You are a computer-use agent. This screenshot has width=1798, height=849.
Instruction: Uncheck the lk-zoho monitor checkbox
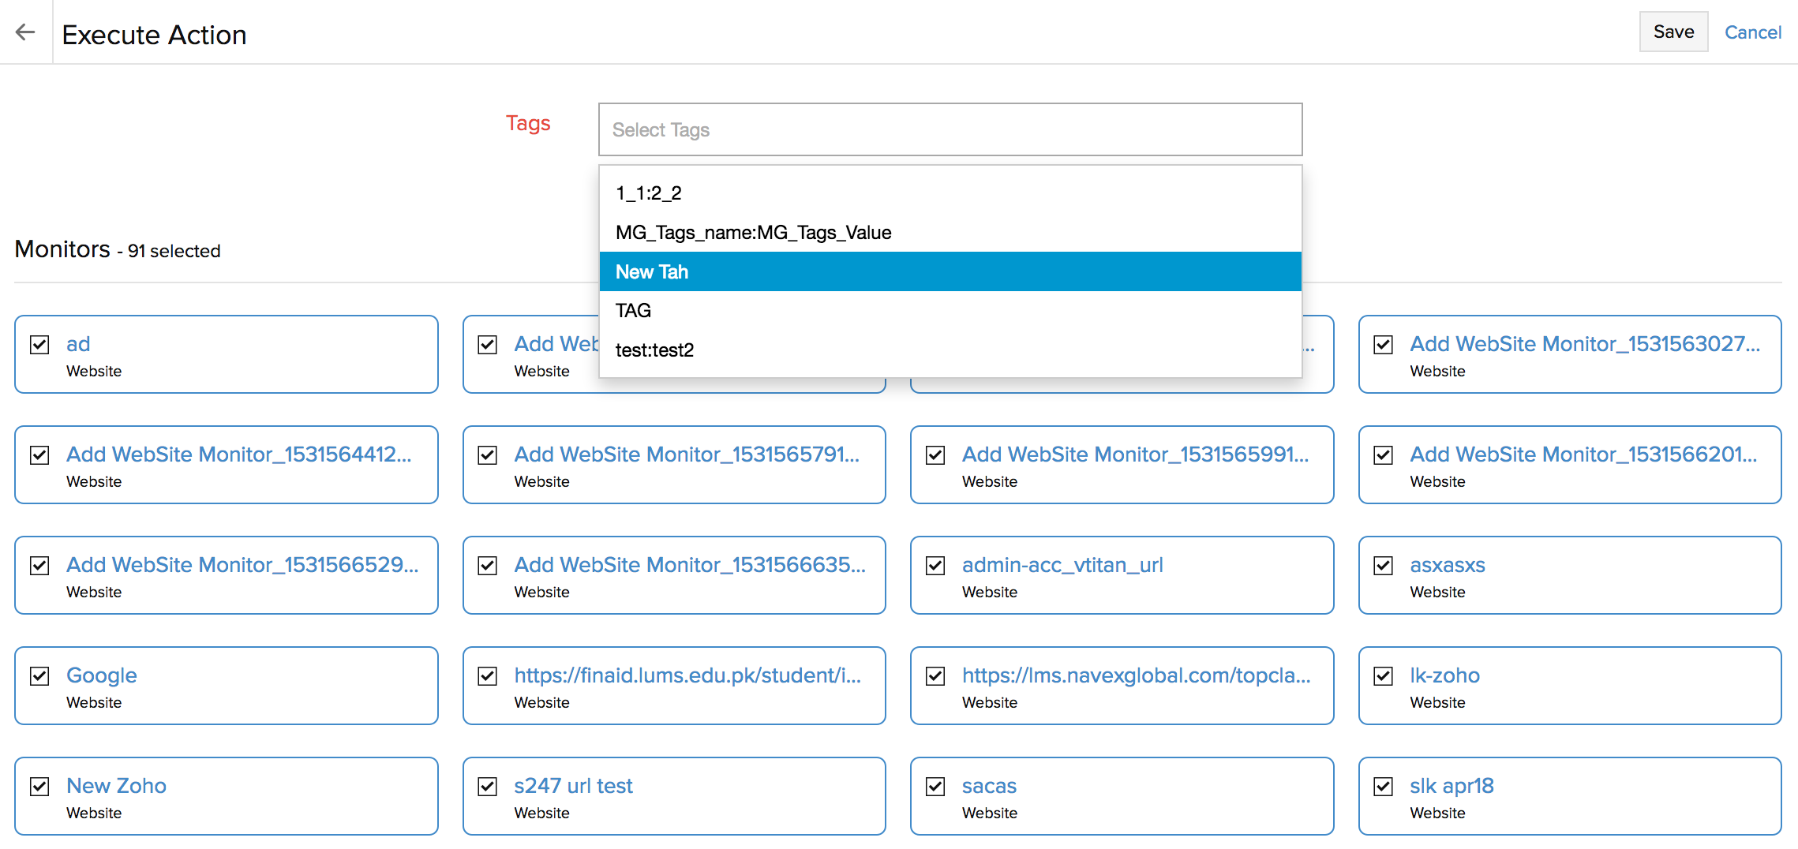[1383, 676]
